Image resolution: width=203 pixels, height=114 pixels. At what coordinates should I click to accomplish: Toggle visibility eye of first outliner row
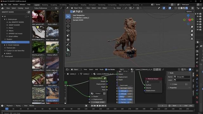point(198,14)
